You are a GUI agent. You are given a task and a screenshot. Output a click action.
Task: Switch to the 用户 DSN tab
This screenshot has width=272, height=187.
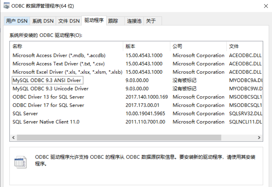click(x=17, y=21)
